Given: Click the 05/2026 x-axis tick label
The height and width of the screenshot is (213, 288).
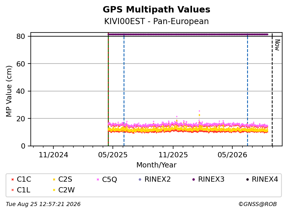Looking at the screenshot, I should [x=232, y=155].
